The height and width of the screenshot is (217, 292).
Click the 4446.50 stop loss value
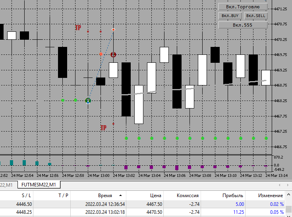[24, 204]
